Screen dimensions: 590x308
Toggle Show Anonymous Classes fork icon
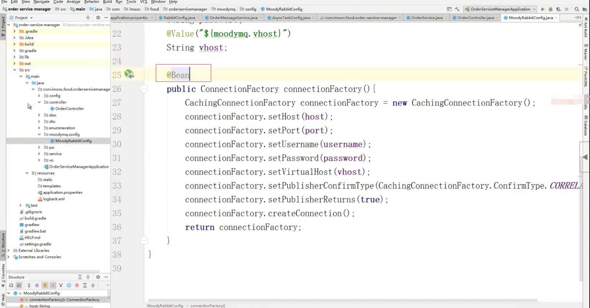click(61, 285)
